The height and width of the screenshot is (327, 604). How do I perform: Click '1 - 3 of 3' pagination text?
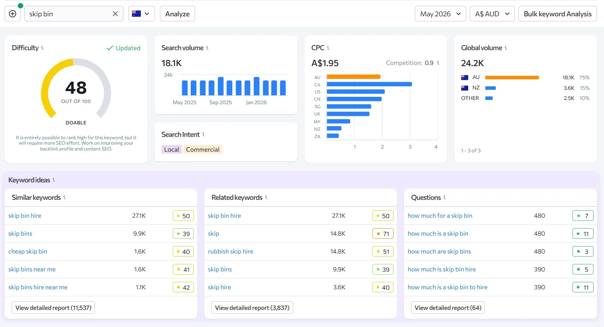click(x=471, y=150)
